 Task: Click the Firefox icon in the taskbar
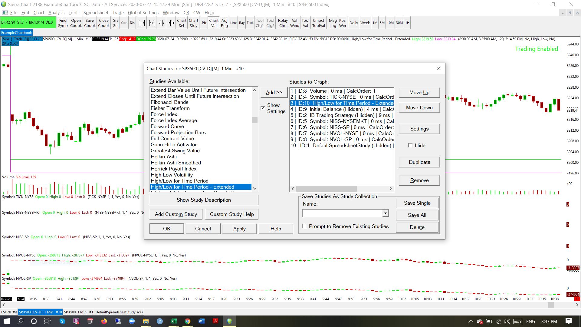(104, 321)
